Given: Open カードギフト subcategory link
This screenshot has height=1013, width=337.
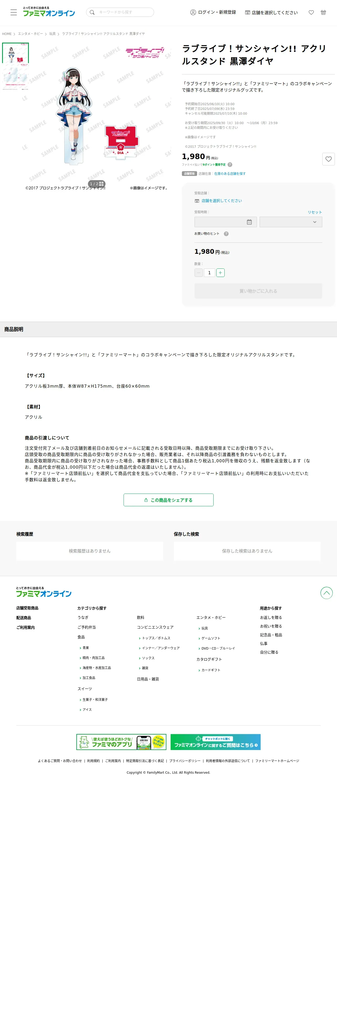Looking at the screenshot, I should [x=211, y=670].
